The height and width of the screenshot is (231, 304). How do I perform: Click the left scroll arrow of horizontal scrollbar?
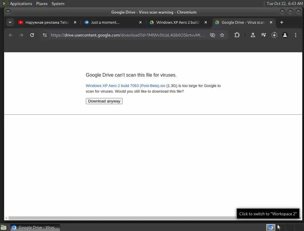pyautogui.click(x=7, y=218)
